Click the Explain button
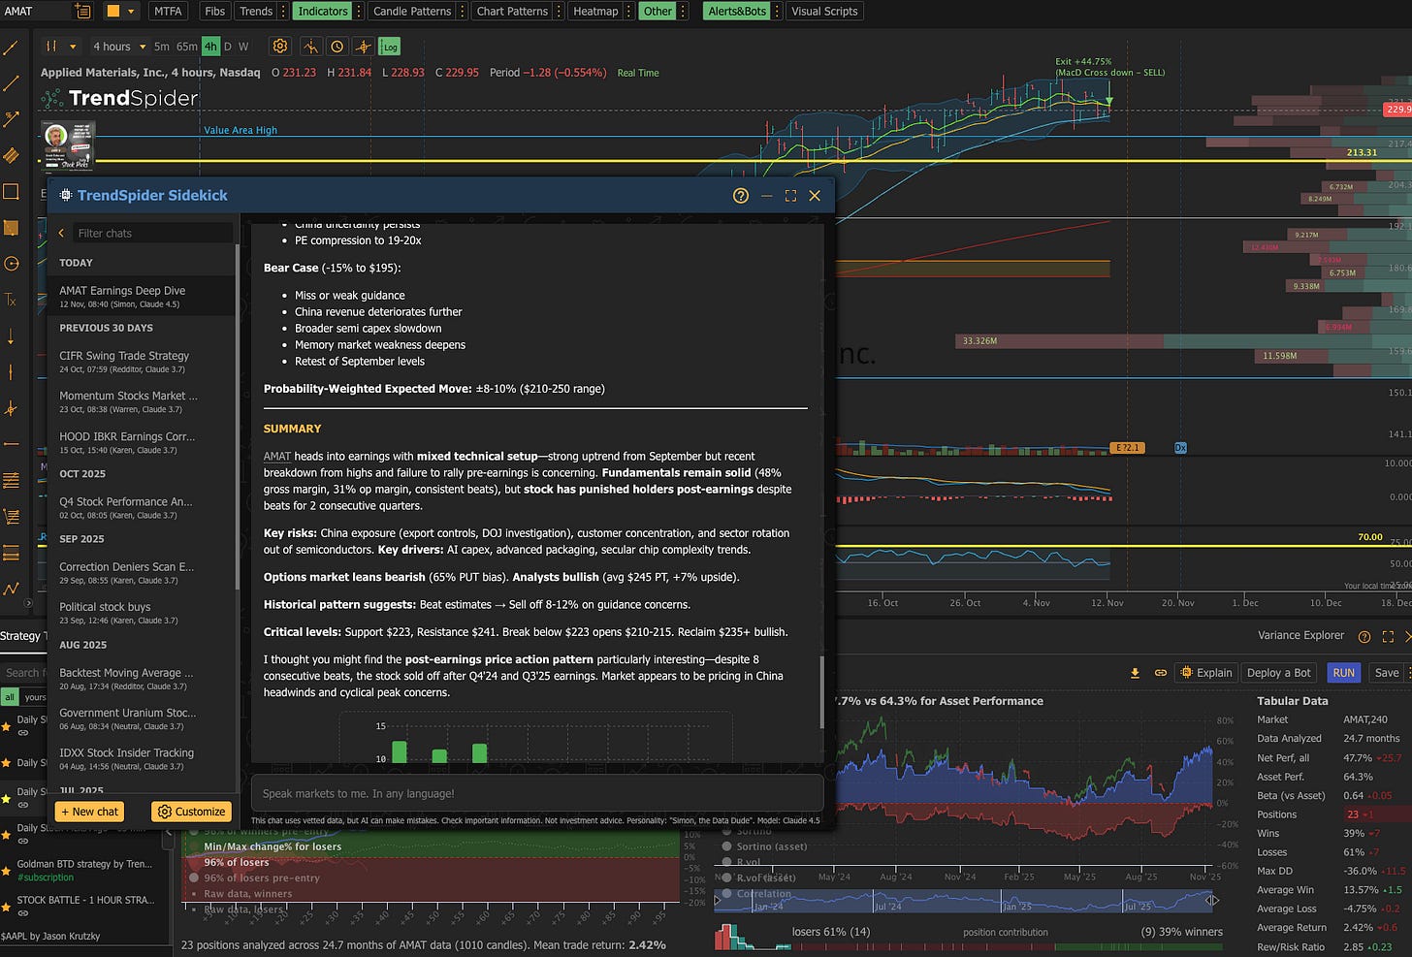This screenshot has height=957, width=1412. 1206,673
